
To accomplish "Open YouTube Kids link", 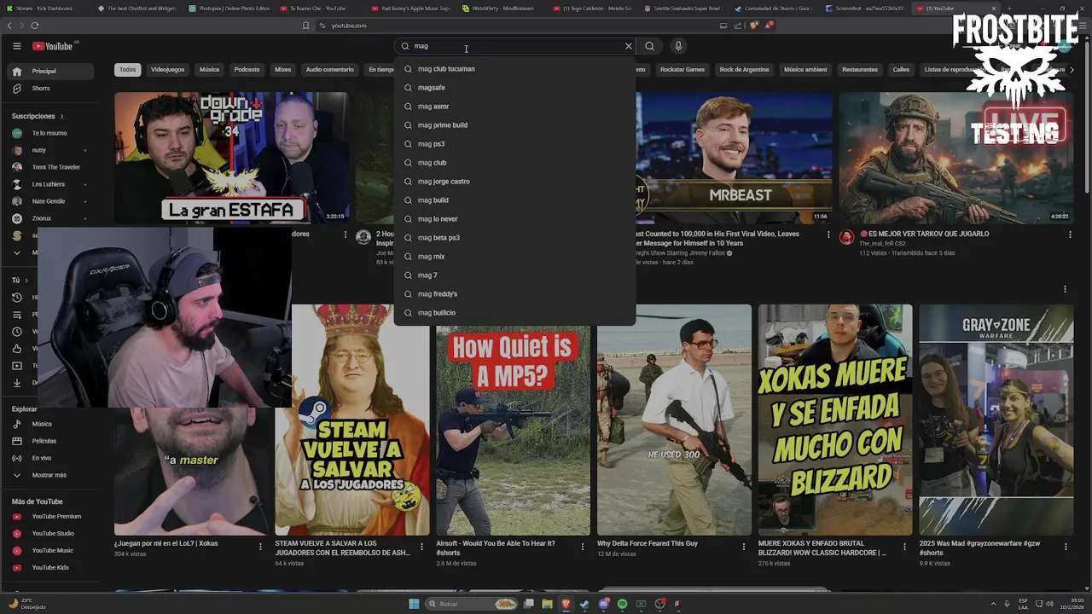I will tap(51, 568).
